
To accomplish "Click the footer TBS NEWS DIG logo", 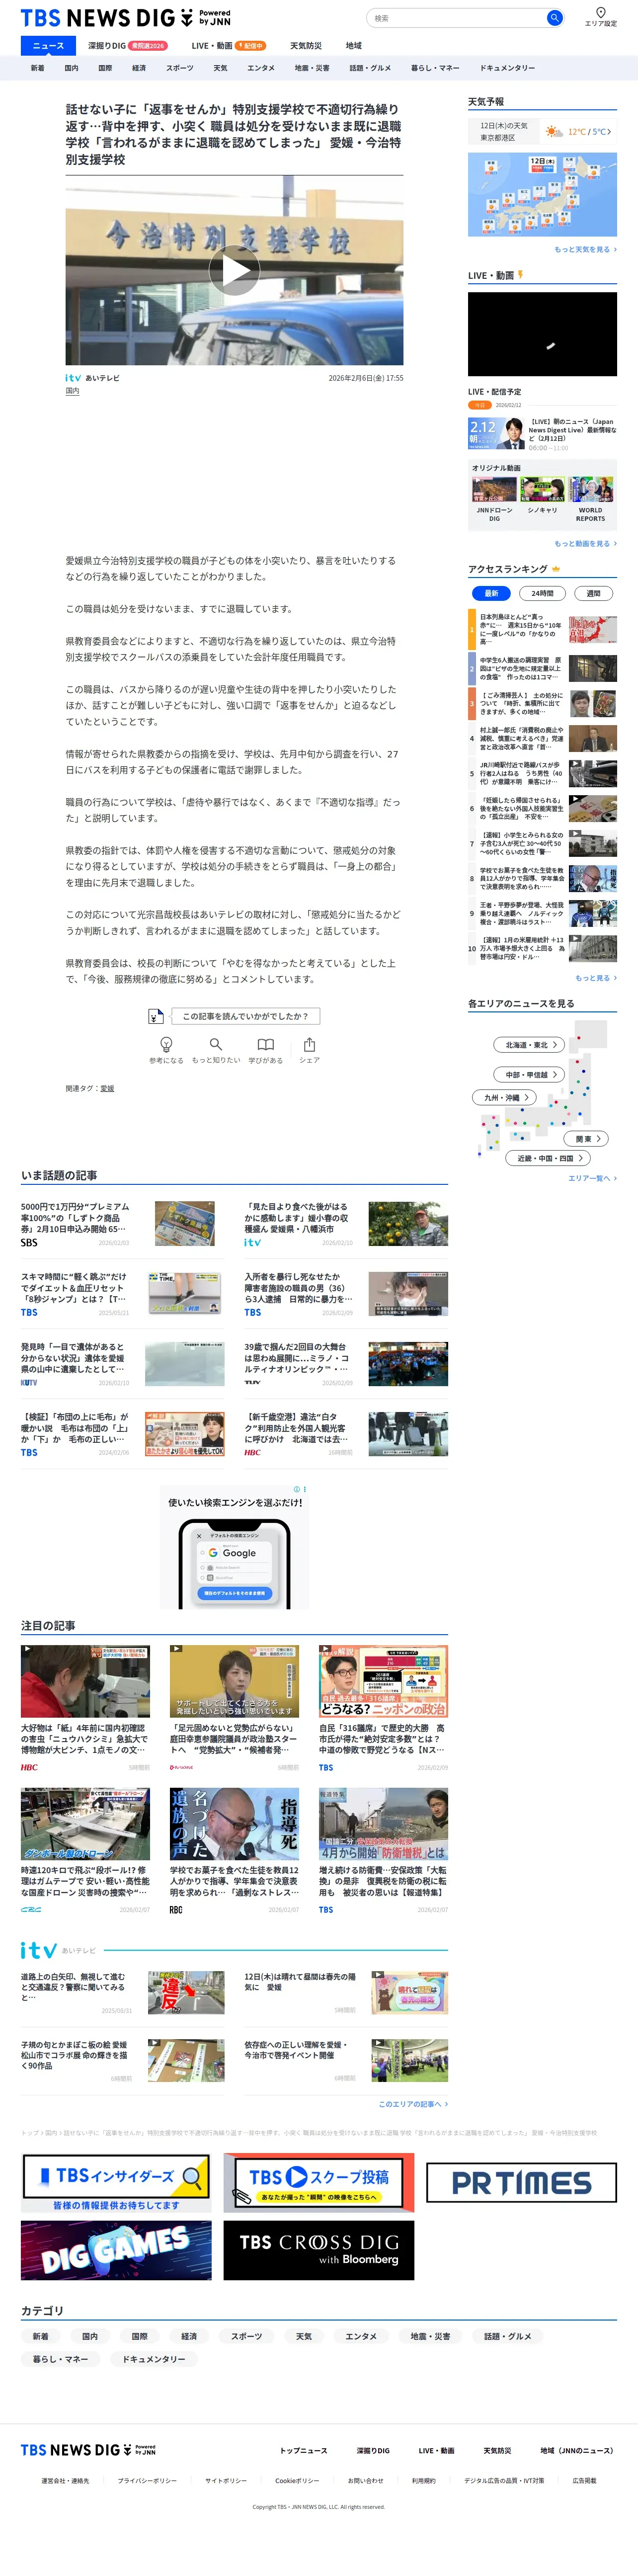I will pyautogui.click(x=88, y=2450).
